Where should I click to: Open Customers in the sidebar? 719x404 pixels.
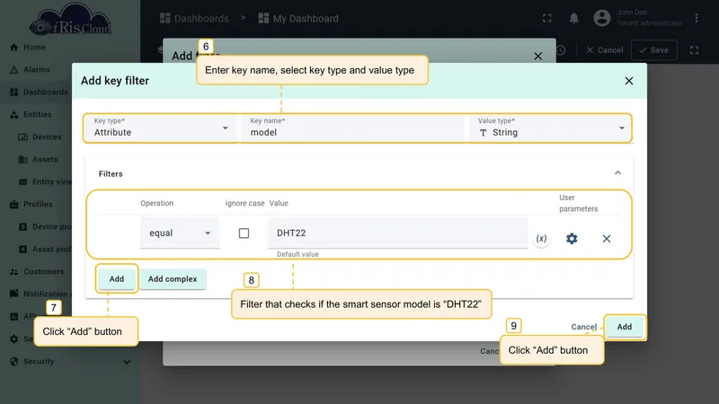point(43,272)
